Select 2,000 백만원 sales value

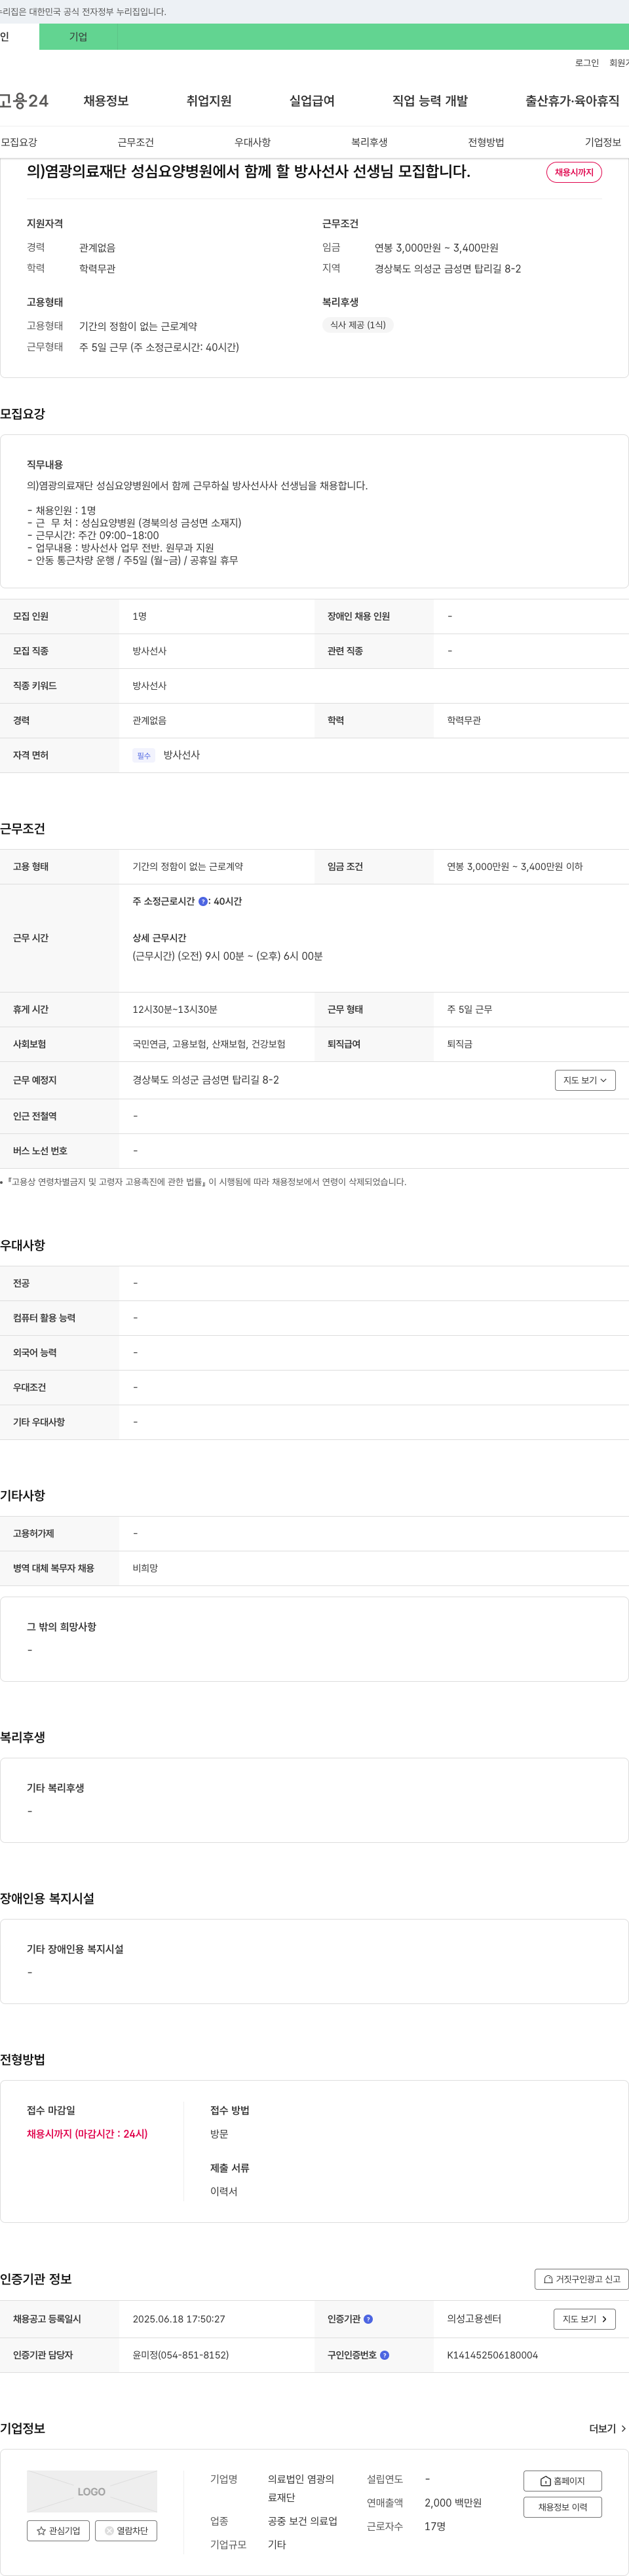pos(453,2503)
